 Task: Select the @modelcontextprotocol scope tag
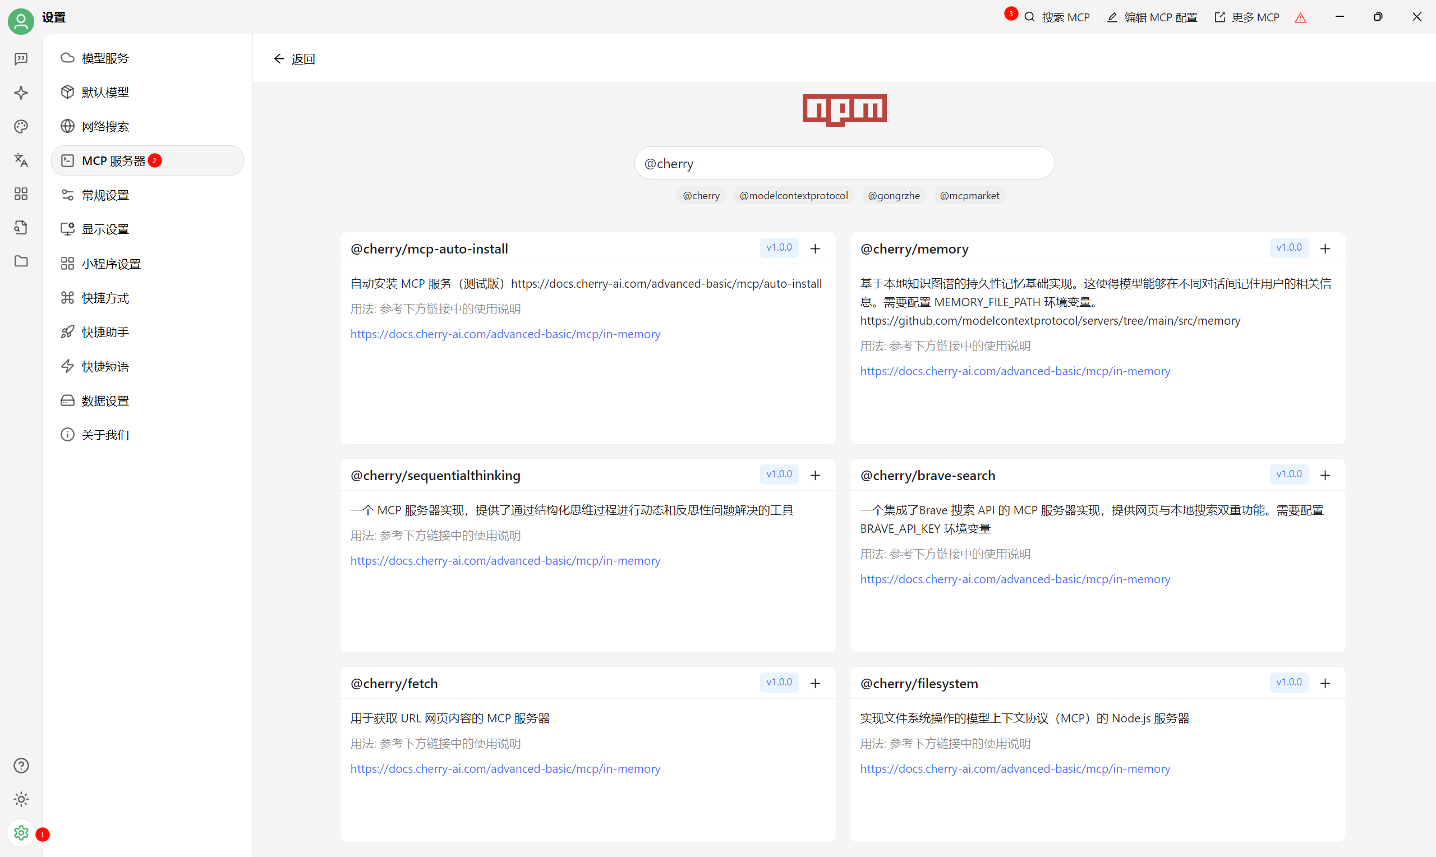tap(793, 196)
